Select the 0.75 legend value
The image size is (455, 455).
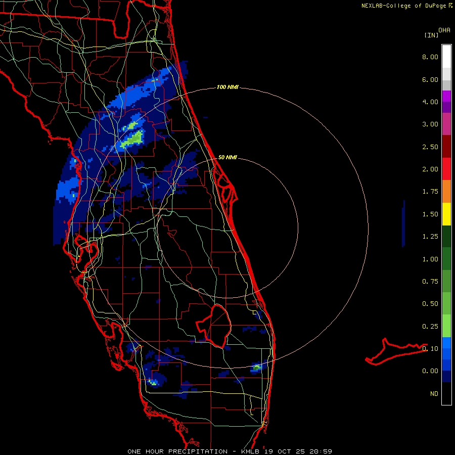click(x=430, y=282)
